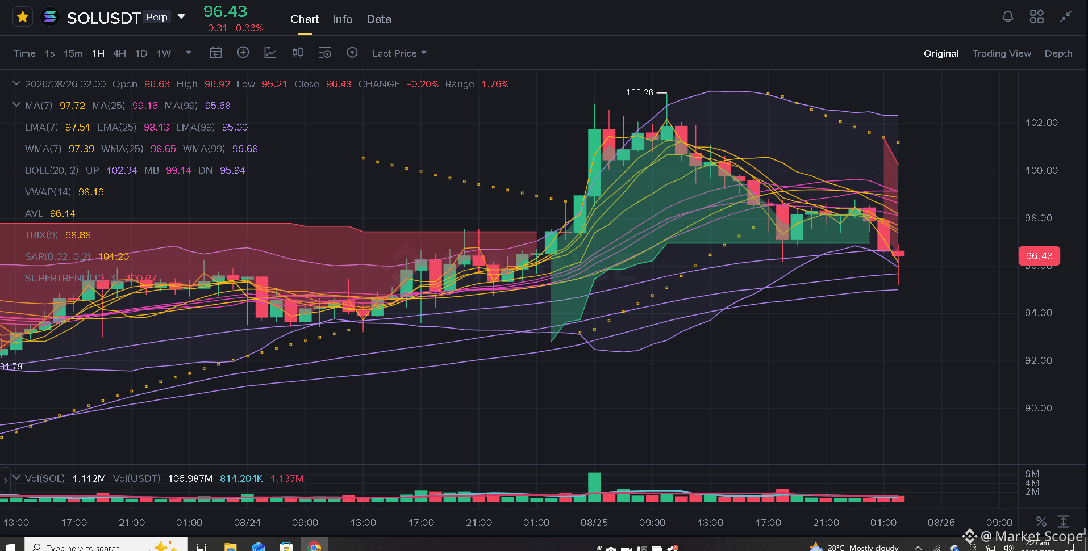This screenshot has height=551, width=1088.
Task: Switch to Trading View chart
Action: pyautogui.click(x=1002, y=53)
